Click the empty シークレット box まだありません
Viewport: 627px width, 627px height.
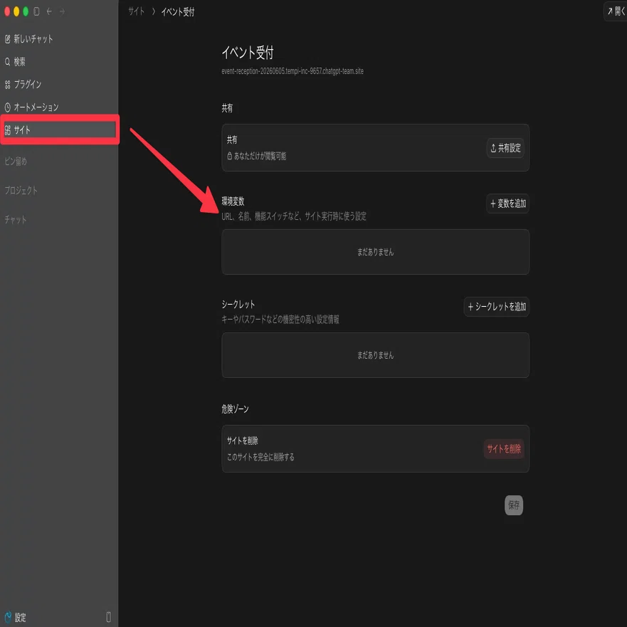(376, 355)
